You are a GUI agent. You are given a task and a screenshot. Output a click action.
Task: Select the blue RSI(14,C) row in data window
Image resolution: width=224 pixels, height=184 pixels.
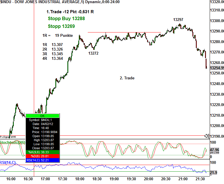(x=42, y=160)
